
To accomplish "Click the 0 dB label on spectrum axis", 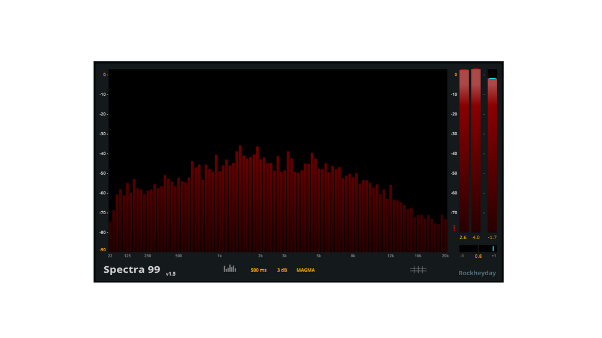I will 104,75.
